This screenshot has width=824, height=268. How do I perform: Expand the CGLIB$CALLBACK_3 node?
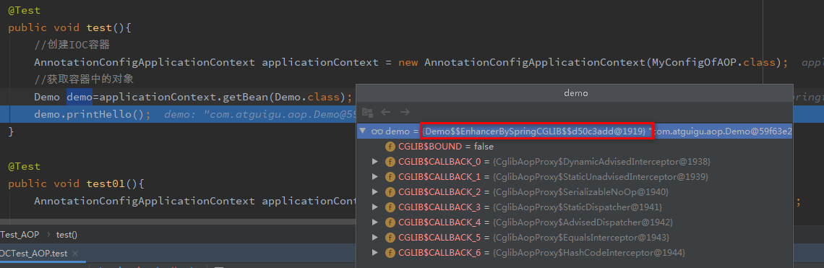click(374, 207)
